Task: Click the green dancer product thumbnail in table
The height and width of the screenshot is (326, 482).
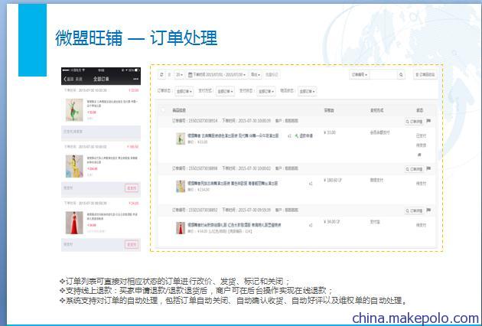Action: point(181,139)
